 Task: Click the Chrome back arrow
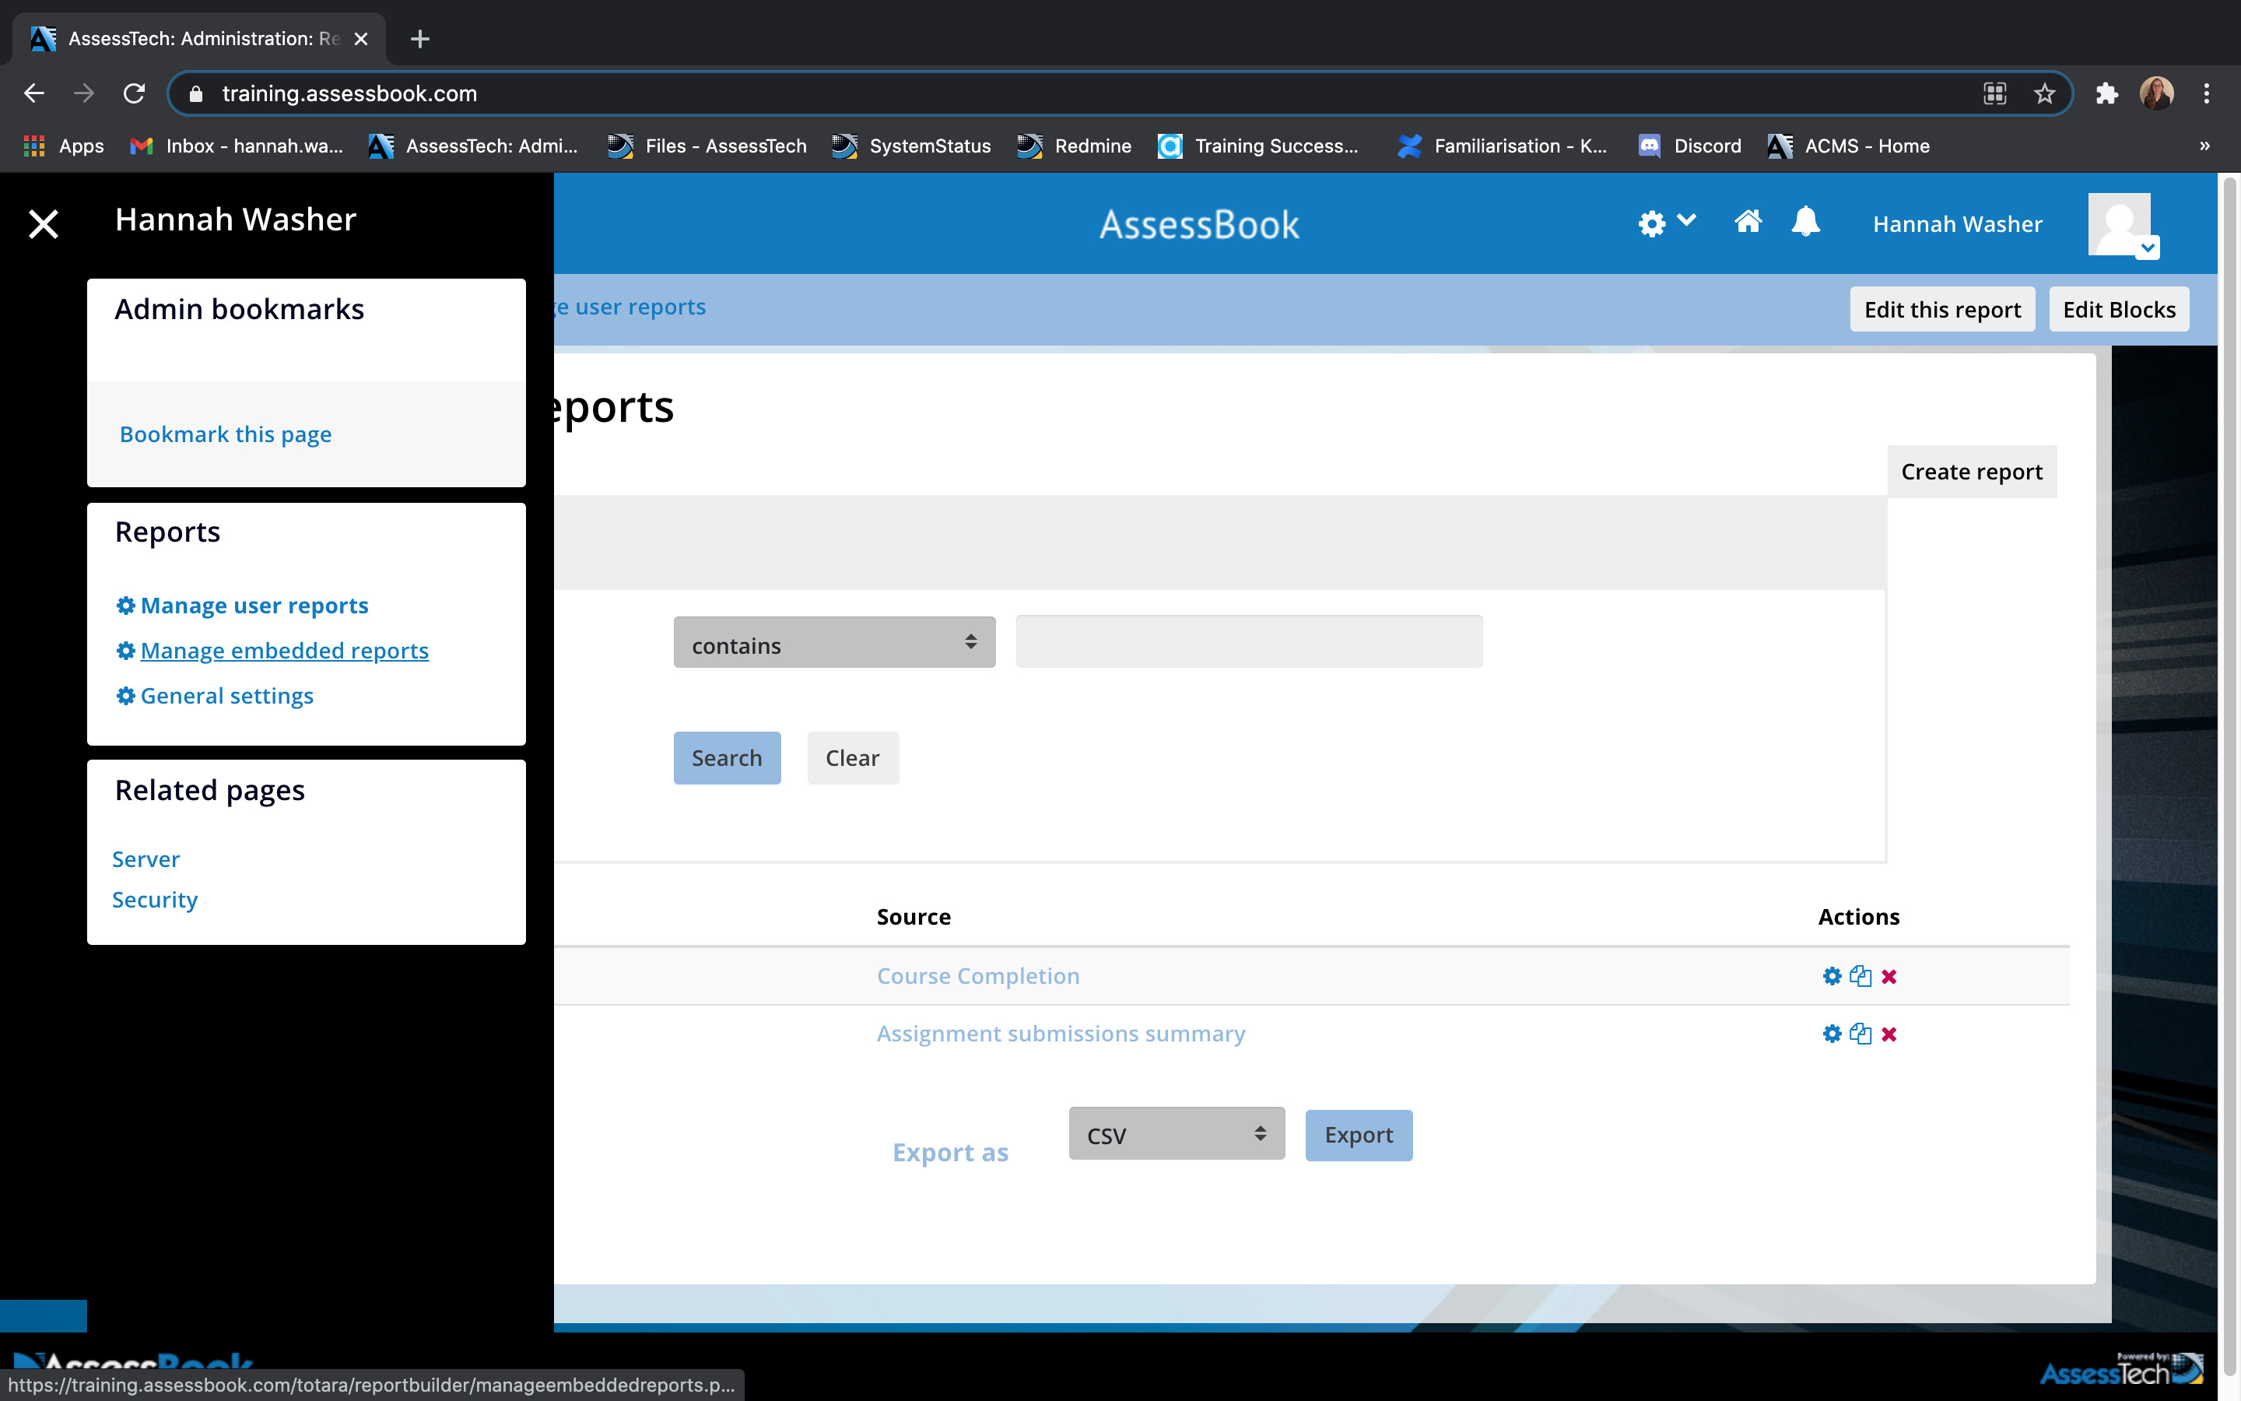(x=34, y=93)
